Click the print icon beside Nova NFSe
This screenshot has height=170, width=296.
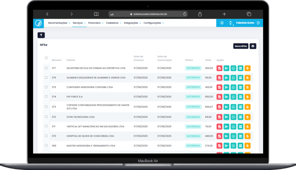click(x=253, y=46)
